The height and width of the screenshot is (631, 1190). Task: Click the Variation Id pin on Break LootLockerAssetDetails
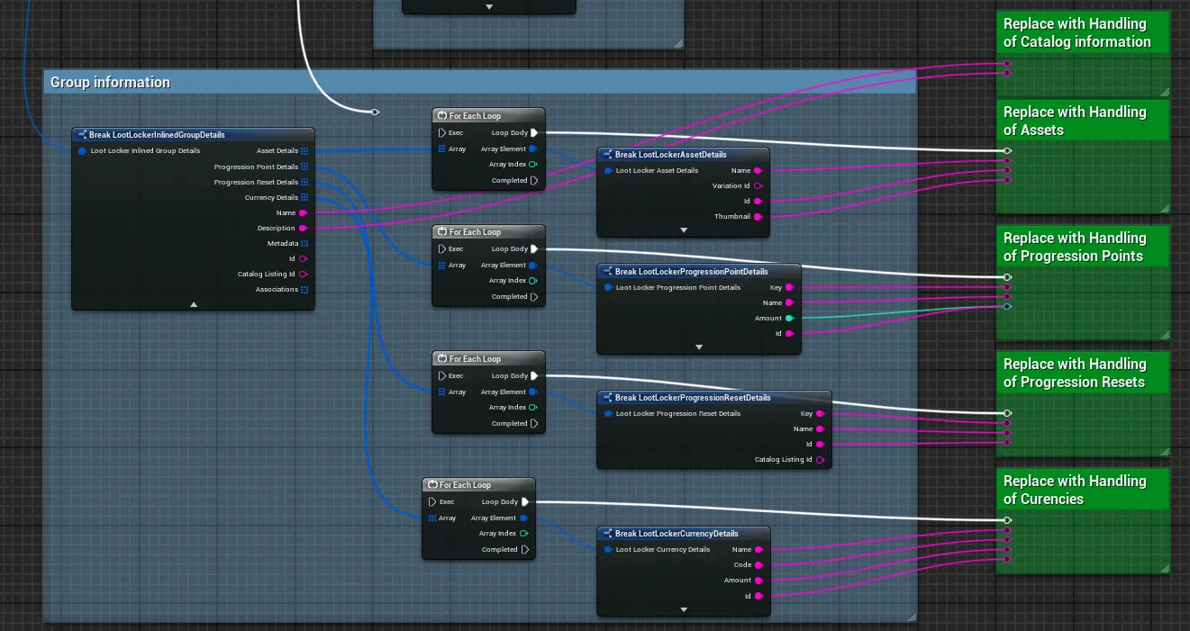[758, 186]
